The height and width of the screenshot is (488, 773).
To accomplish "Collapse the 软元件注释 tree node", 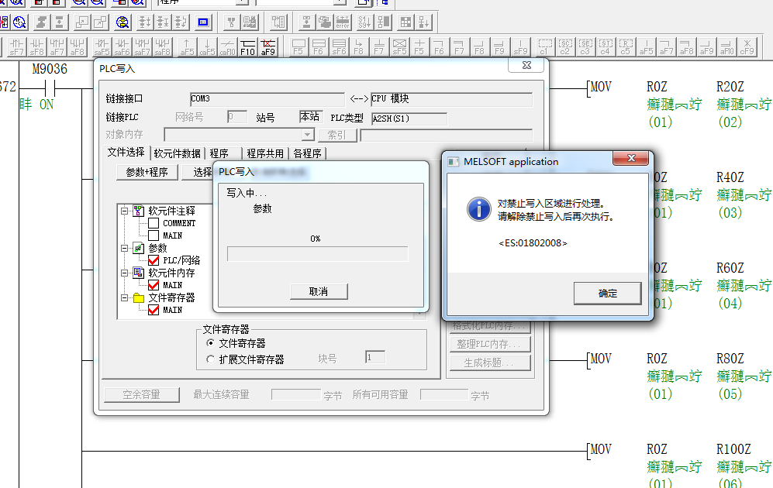I will 123,211.
